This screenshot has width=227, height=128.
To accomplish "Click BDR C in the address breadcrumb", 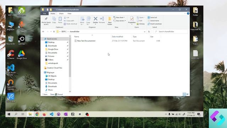I will 64,32.
